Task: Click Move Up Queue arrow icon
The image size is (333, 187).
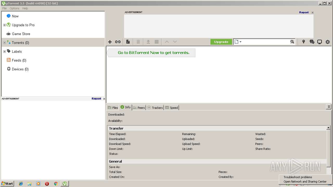Action: [167, 42]
